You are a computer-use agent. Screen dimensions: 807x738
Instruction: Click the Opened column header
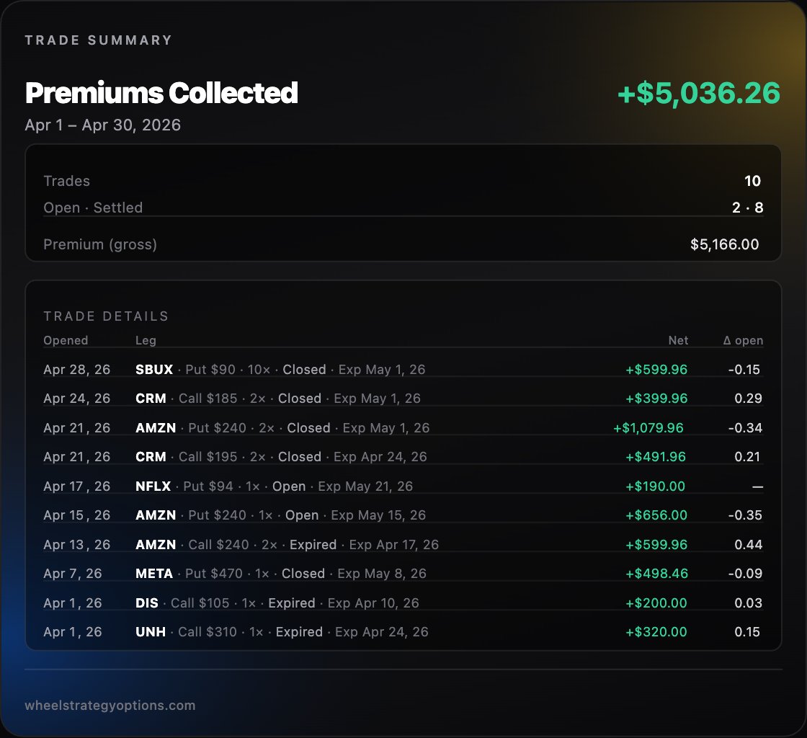tap(66, 340)
